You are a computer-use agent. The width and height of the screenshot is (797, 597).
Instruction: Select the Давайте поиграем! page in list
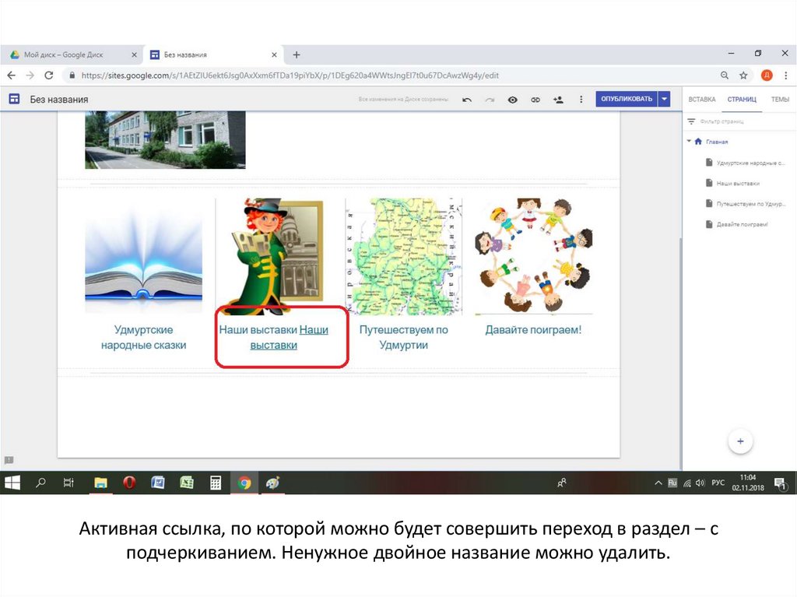click(742, 224)
